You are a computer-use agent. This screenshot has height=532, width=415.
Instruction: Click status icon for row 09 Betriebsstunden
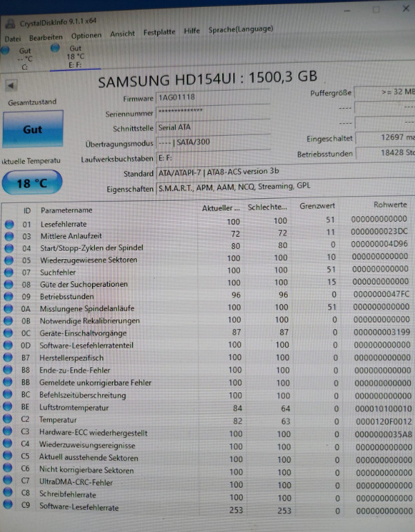[x=8, y=296]
